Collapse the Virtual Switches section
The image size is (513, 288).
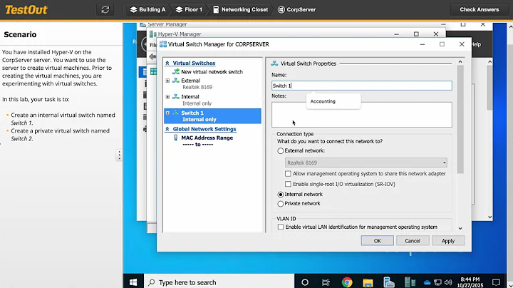167,63
